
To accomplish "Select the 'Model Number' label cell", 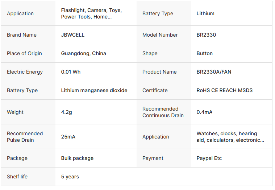I will click(x=160, y=35).
